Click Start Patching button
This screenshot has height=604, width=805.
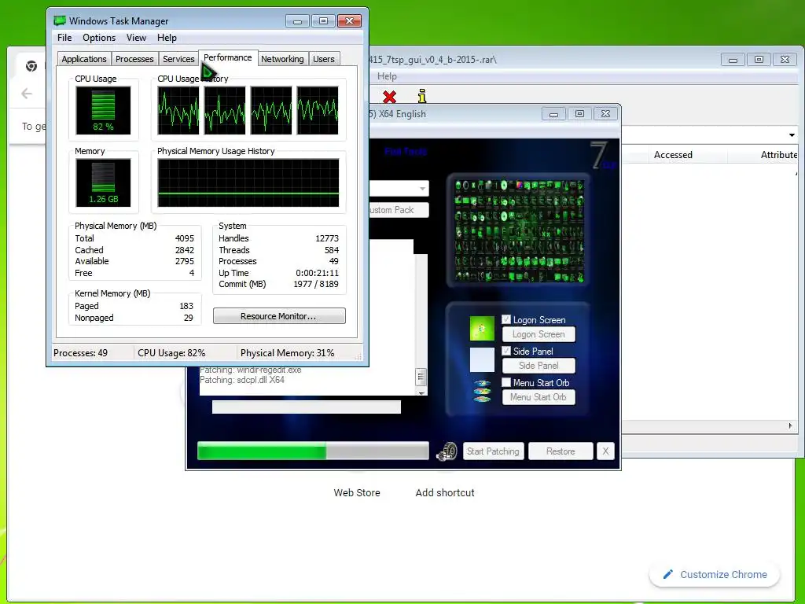click(x=494, y=451)
